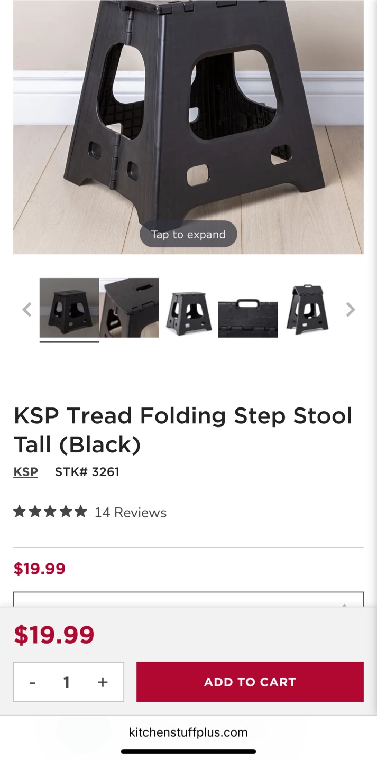377x761 pixels.
Task: Tap the home indicator bar
Action: 188,751
